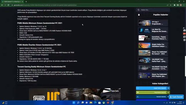The image size is (186, 105).
Task: Open the TFT Set 7 Dragonlands article
Action: point(153,23)
